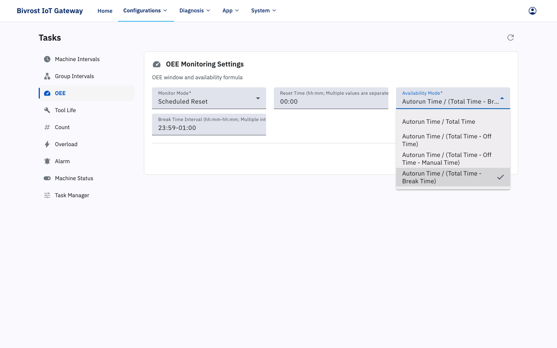Open the user account icon

(x=533, y=11)
